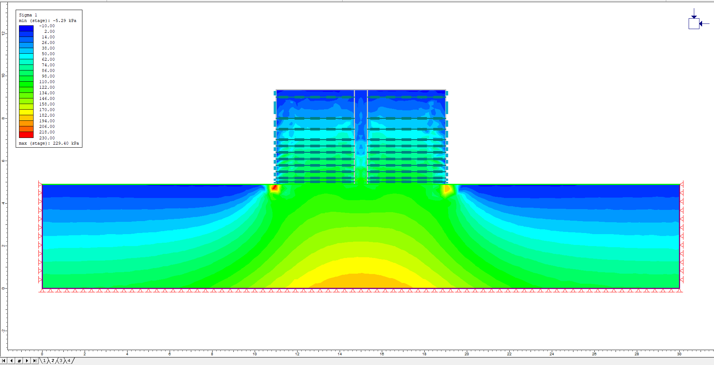
Task: Switch to stage tab 4
Action: pos(69,361)
